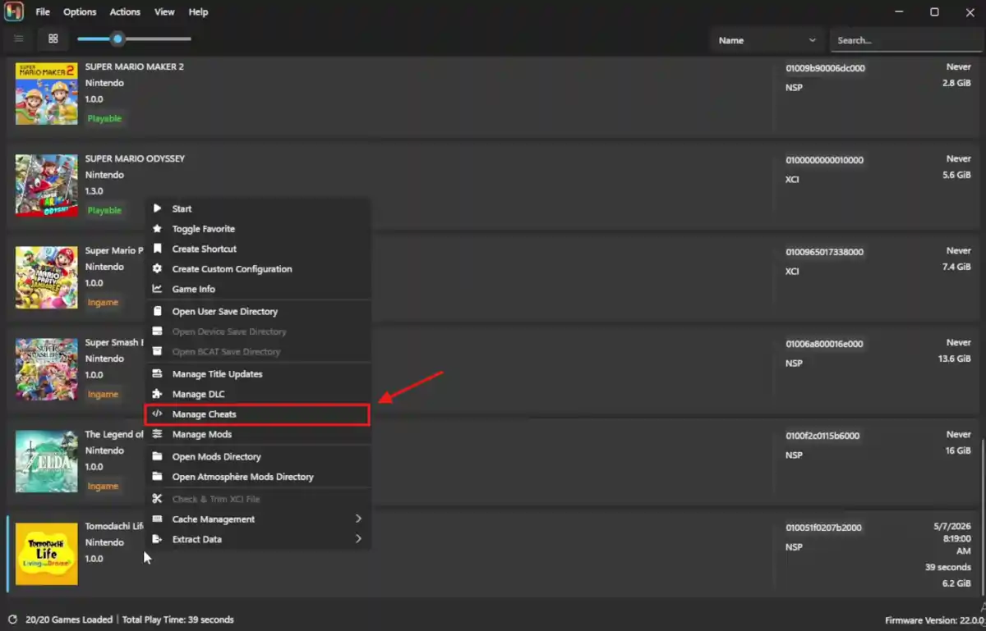This screenshot has height=631, width=986.
Task: Click the reload icon in status bar
Action: pos(12,620)
